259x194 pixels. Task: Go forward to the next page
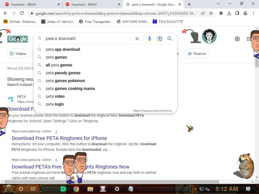tap(14, 13)
